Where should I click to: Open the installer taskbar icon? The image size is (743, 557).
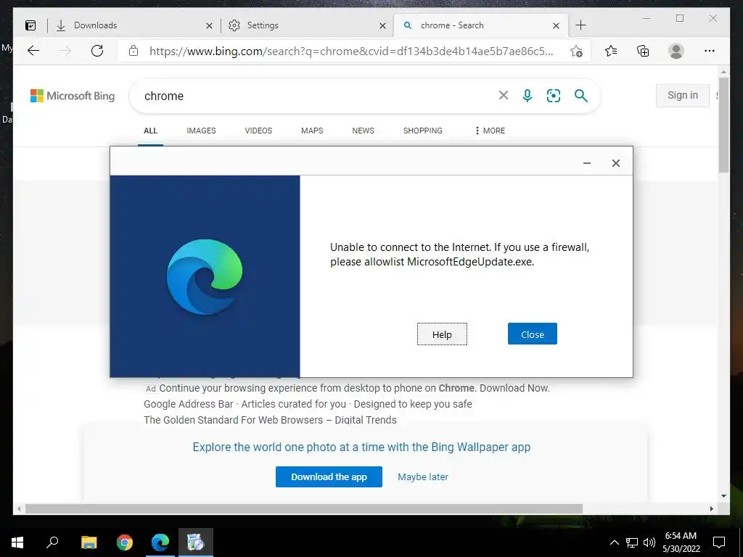tap(196, 542)
